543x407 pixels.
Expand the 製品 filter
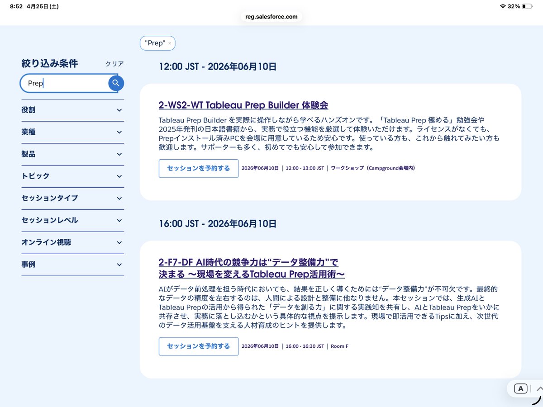coord(72,154)
